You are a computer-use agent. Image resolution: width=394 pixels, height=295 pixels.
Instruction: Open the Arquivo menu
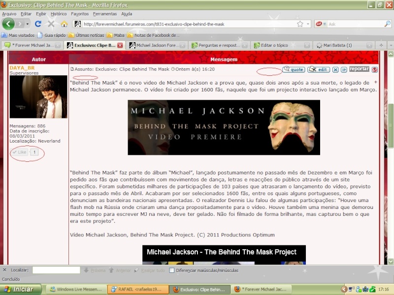pyautogui.click(x=9, y=14)
